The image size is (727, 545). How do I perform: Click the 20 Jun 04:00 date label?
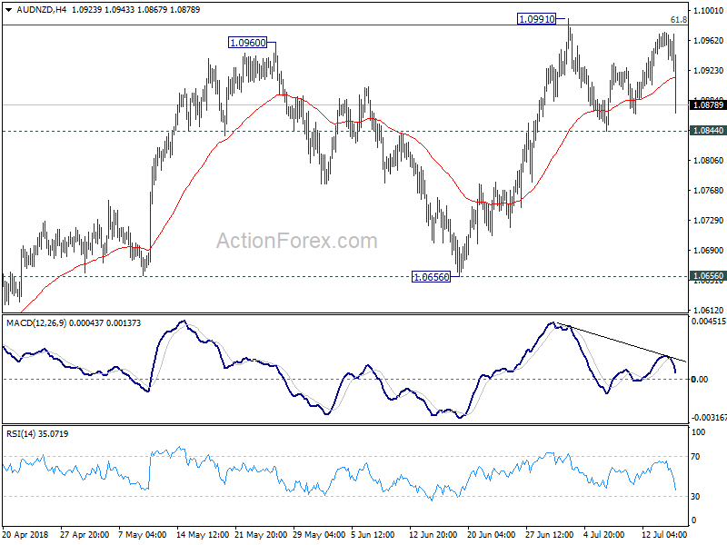(x=492, y=534)
